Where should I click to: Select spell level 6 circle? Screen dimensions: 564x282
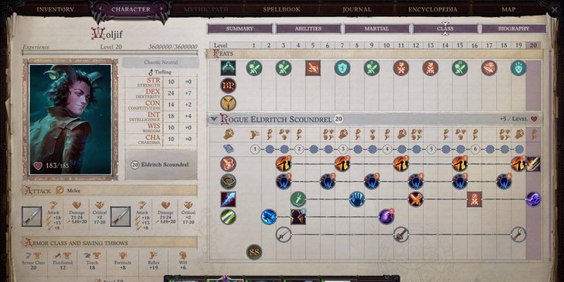[x=474, y=149]
